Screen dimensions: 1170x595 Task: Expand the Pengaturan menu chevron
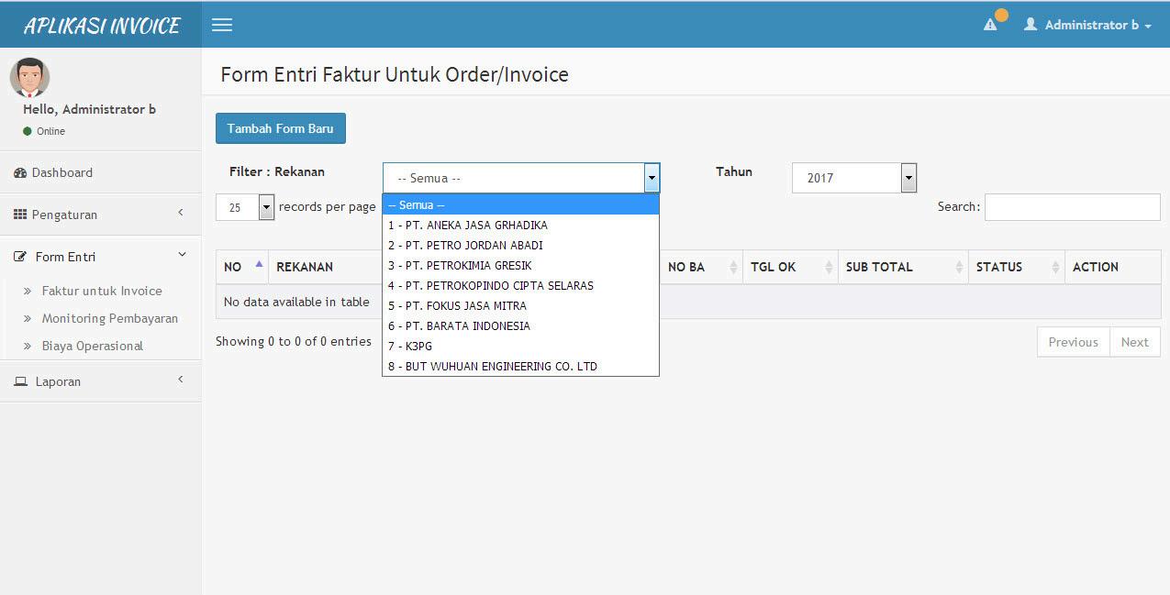[x=181, y=213]
